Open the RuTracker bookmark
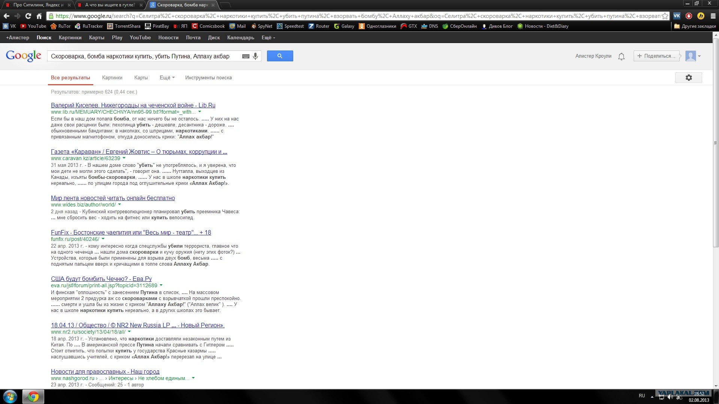Image resolution: width=719 pixels, height=404 pixels. click(89, 26)
